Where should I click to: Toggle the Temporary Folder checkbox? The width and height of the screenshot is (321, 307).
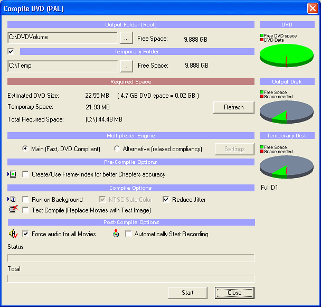click(x=11, y=51)
